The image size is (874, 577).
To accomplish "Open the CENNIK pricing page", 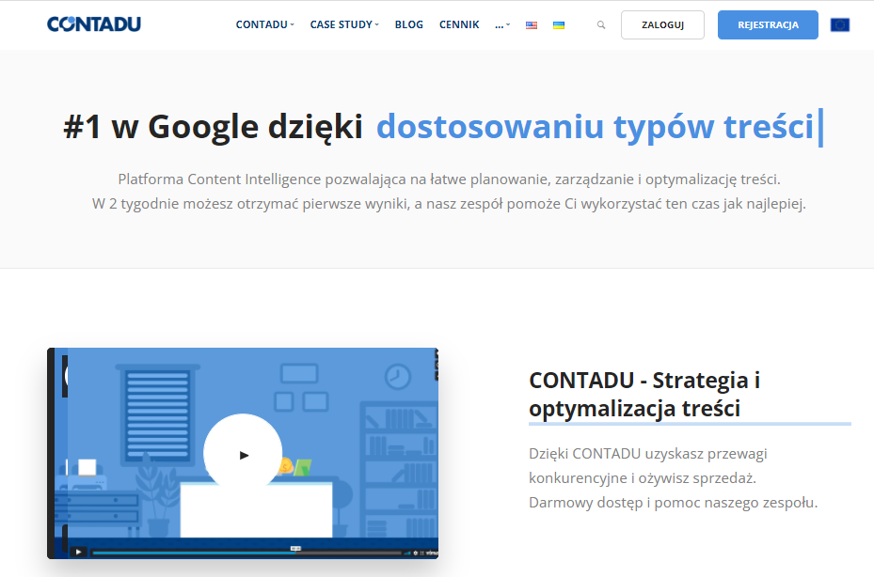I will [459, 24].
